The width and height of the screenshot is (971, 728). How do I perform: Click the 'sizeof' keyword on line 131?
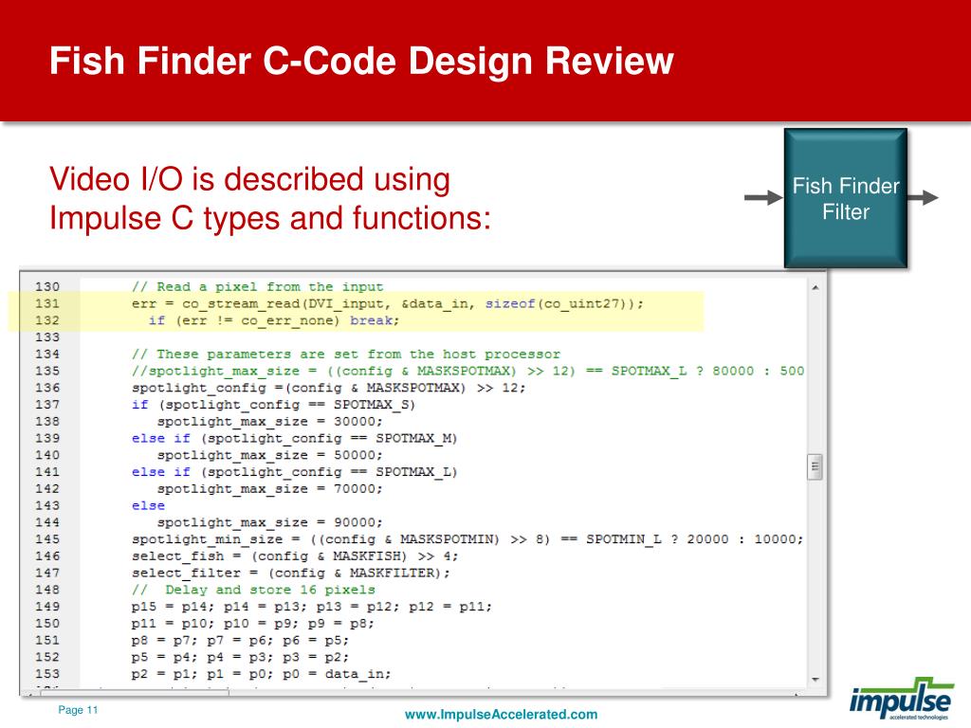click(509, 304)
